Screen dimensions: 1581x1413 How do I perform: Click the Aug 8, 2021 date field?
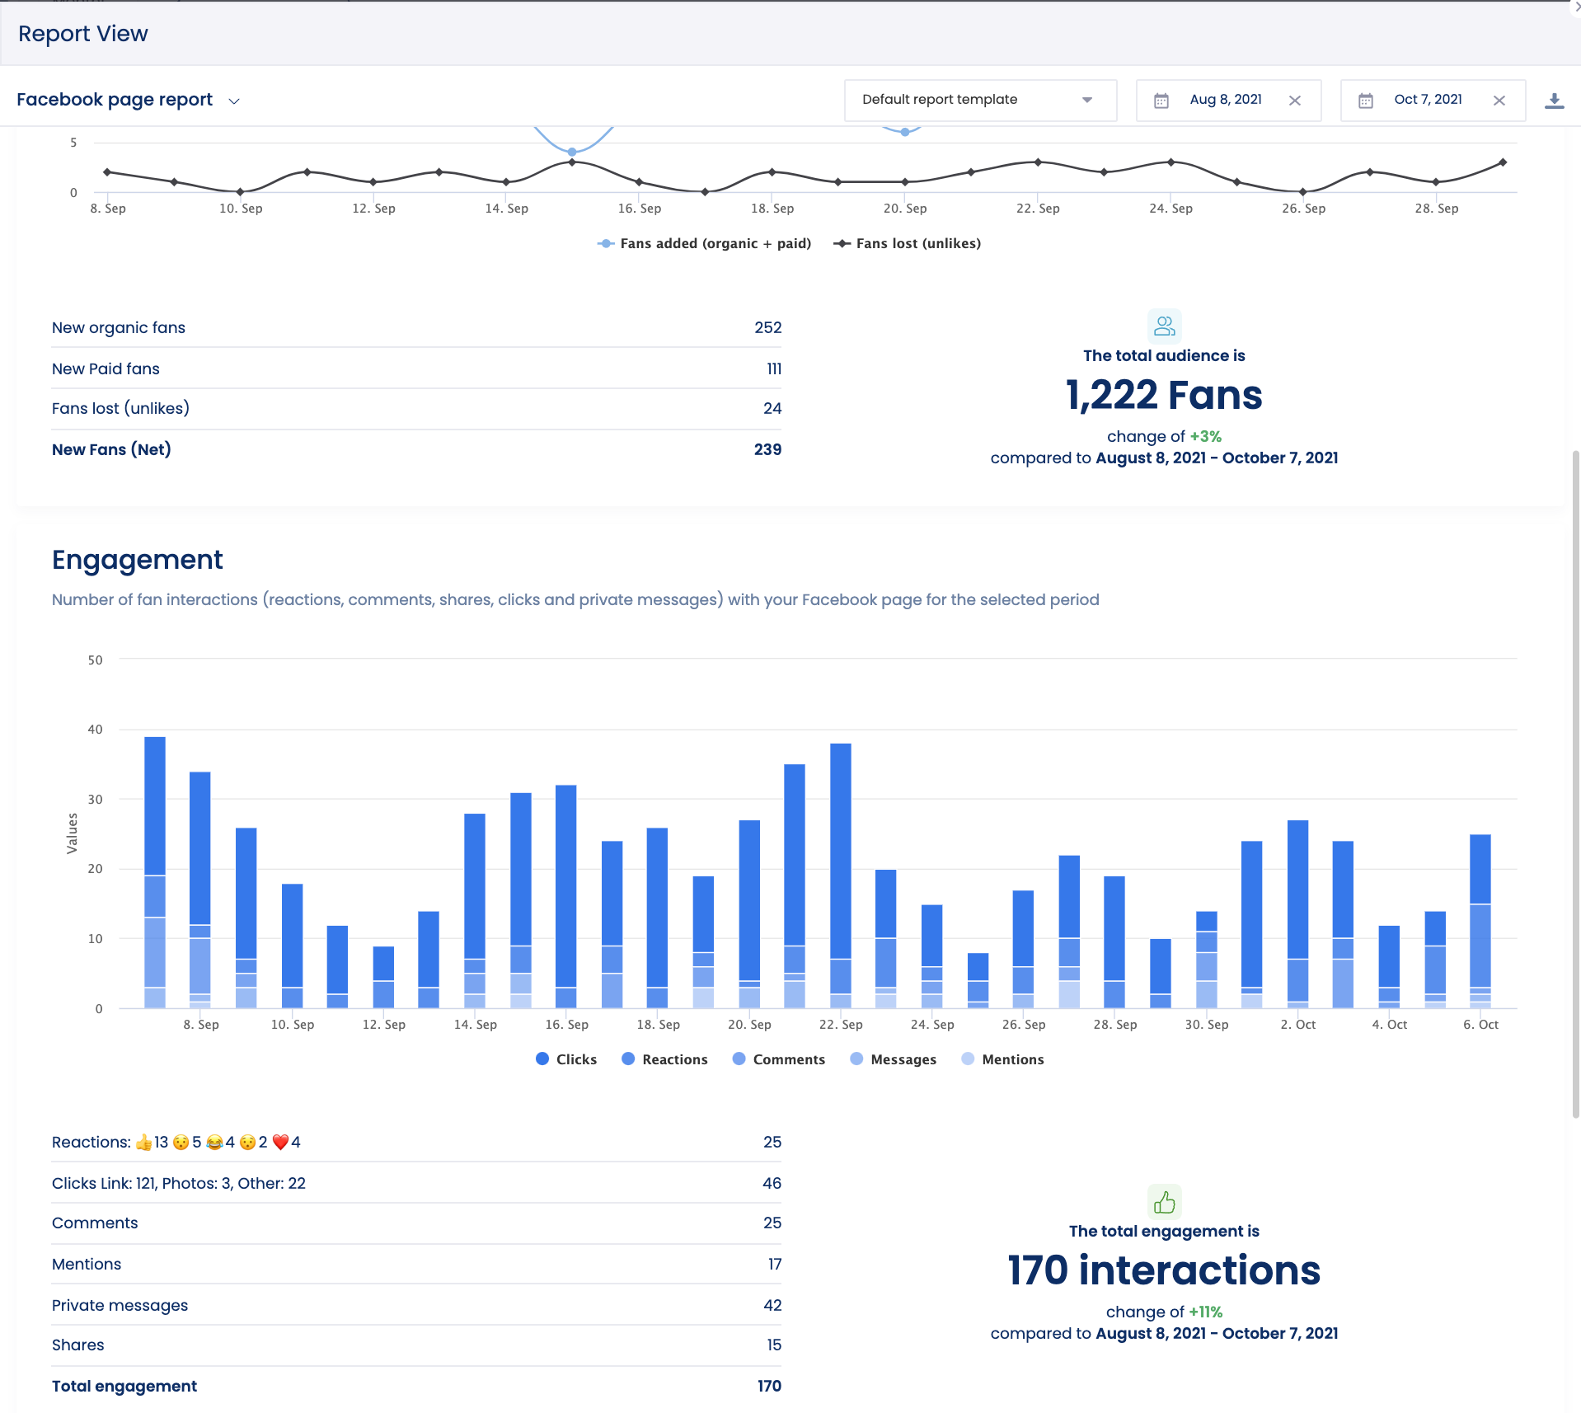pos(1225,100)
